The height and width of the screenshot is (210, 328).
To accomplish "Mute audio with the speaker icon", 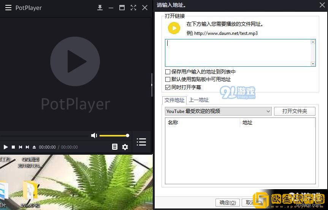I will (x=94, y=136).
